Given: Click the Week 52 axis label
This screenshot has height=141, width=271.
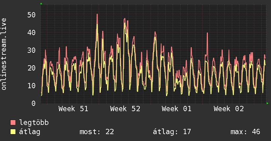Looking at the screenshot, I should coord(125,109).
